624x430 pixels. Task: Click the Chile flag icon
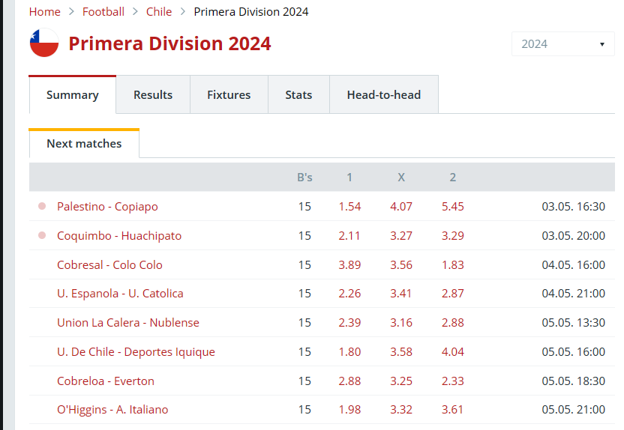pos(44,43)
